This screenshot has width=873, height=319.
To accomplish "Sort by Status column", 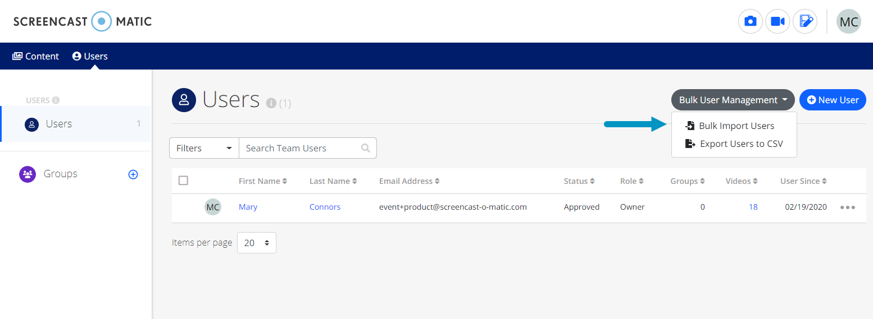I will (580, 181).
